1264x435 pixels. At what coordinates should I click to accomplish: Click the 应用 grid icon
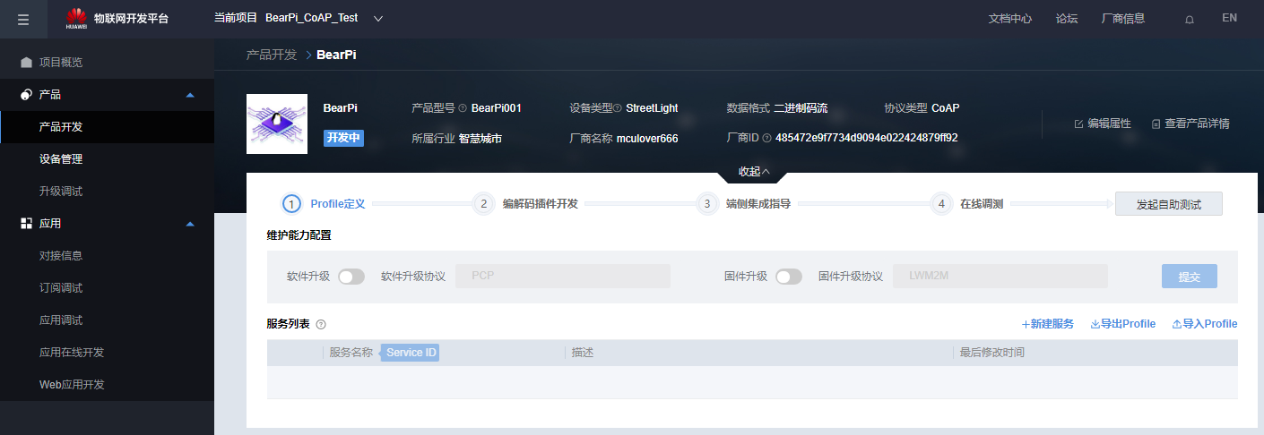[x=26, y=224]
